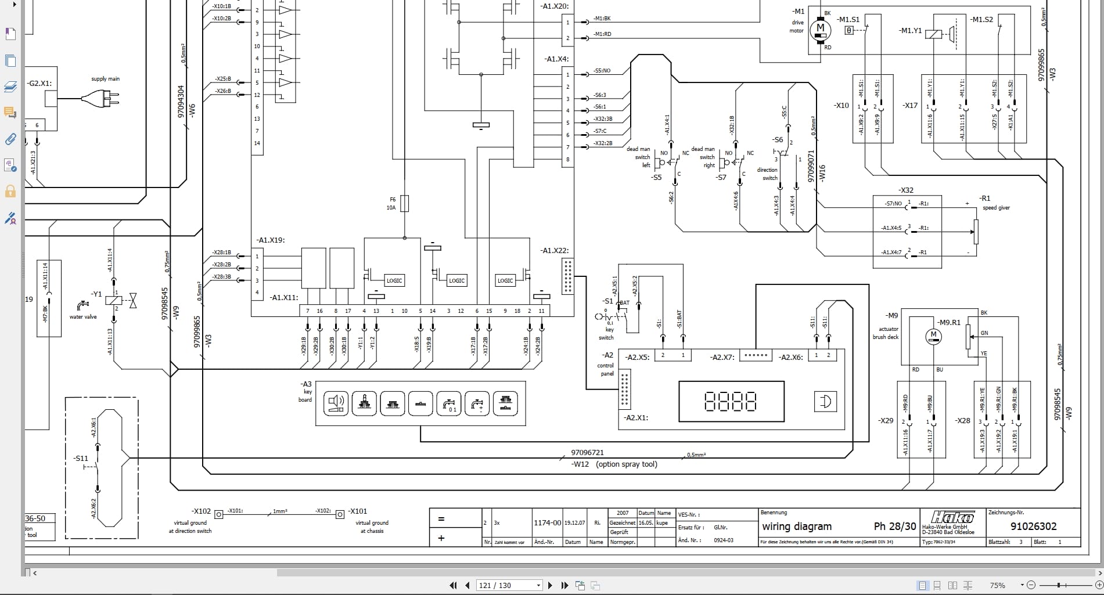Open the Layers panel
The height and width of the screenshot is (595, 1104).
(x=10, y=86)
